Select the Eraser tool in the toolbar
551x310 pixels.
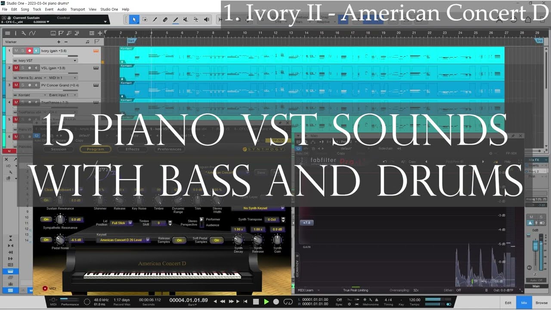[x=165, y=19]
